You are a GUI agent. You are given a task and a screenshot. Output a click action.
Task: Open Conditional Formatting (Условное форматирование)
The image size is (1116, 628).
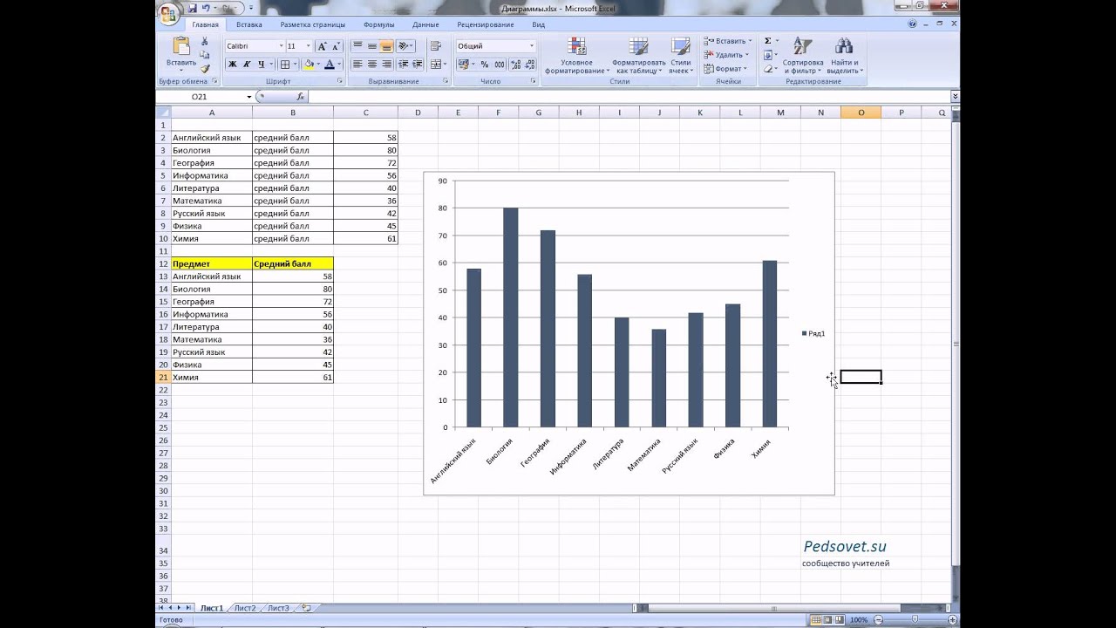(575, 56)
